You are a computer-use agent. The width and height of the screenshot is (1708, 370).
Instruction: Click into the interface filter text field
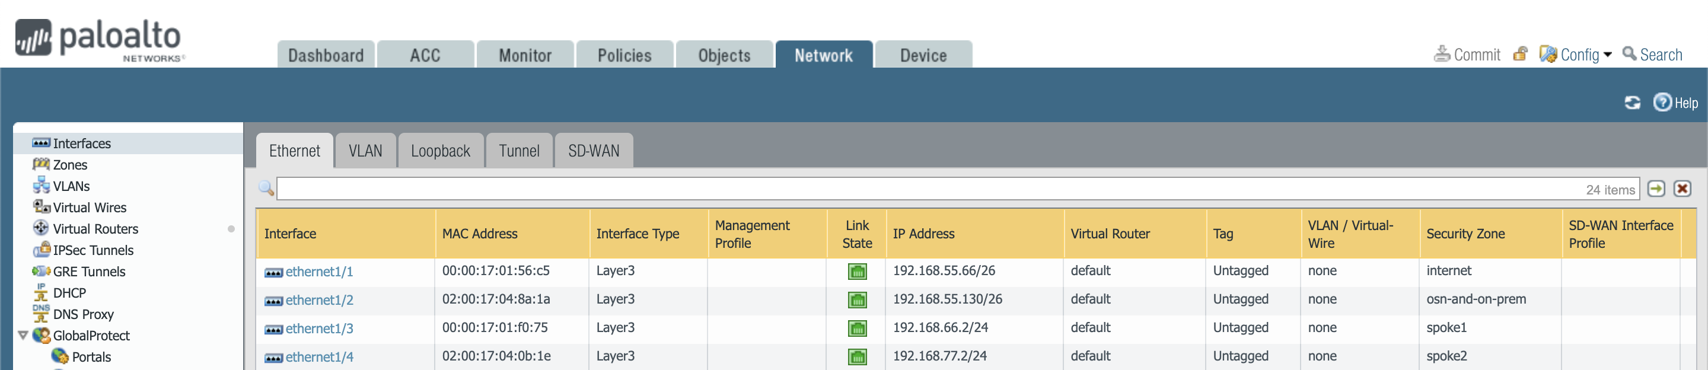click(x=928, y=189)
